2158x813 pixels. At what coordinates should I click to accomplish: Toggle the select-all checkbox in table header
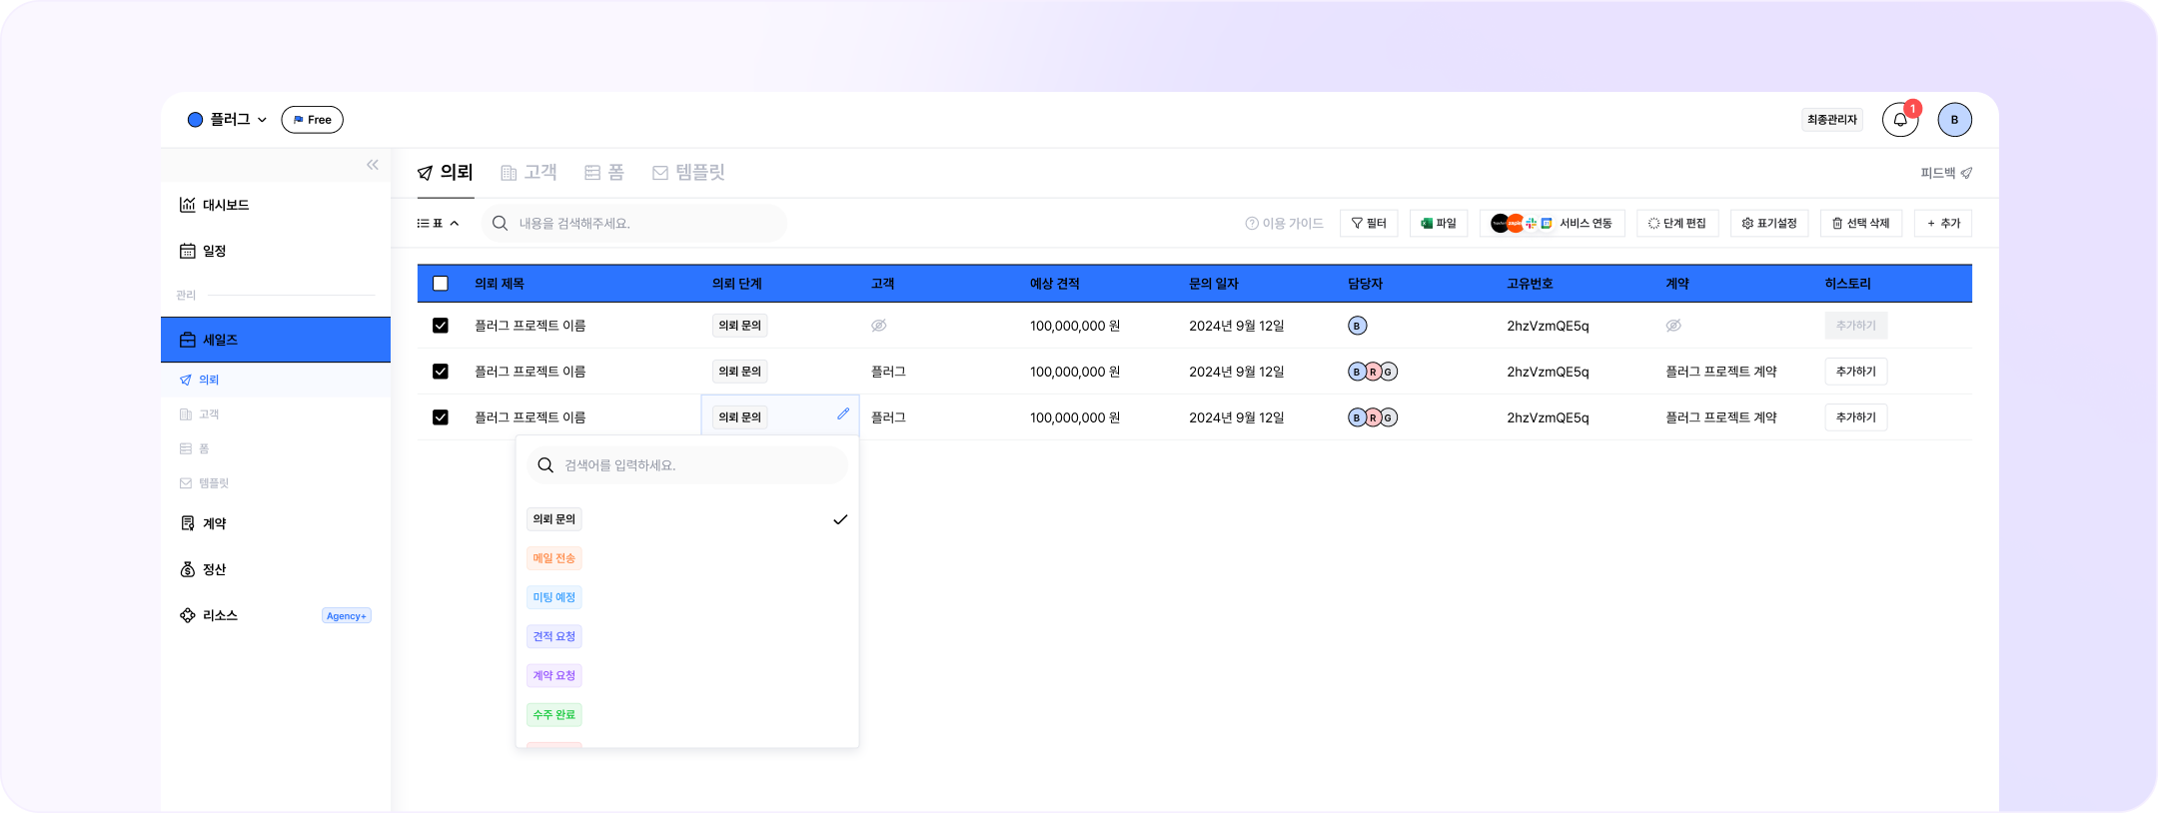[x=440, y=284]
